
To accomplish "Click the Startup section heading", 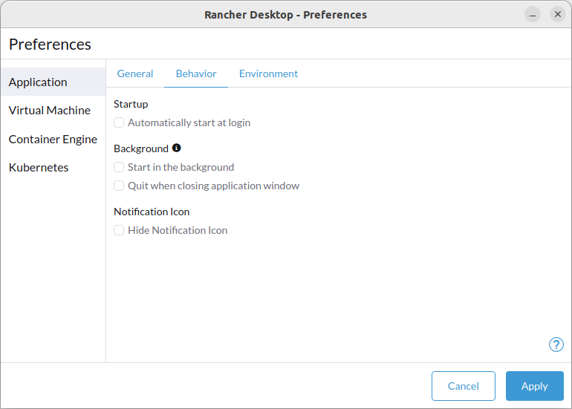I will (131, 104).
